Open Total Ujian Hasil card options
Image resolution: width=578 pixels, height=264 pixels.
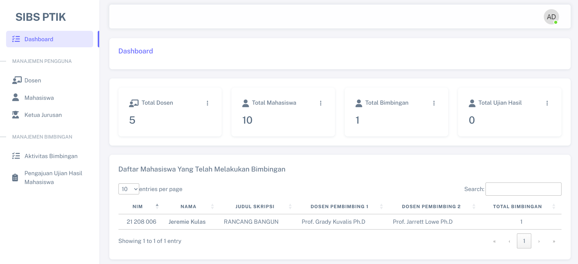click(547, 103)
